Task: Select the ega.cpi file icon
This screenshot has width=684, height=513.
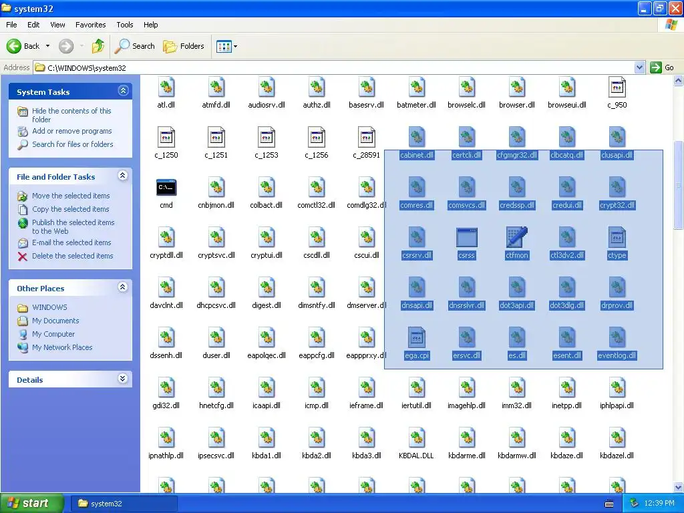Action: (x=417, y=337)
